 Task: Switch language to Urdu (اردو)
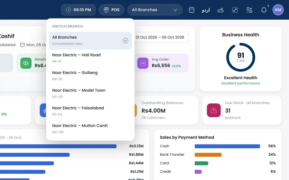[x=206, y=10]
